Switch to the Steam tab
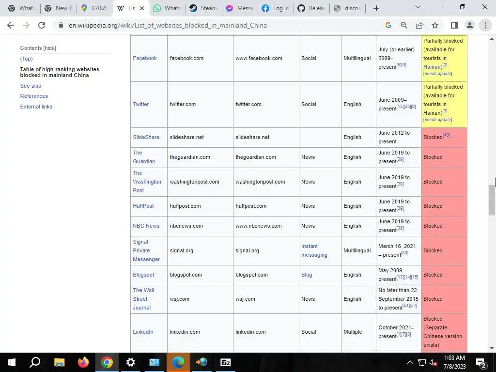496x372 pixels. (203, 8)
